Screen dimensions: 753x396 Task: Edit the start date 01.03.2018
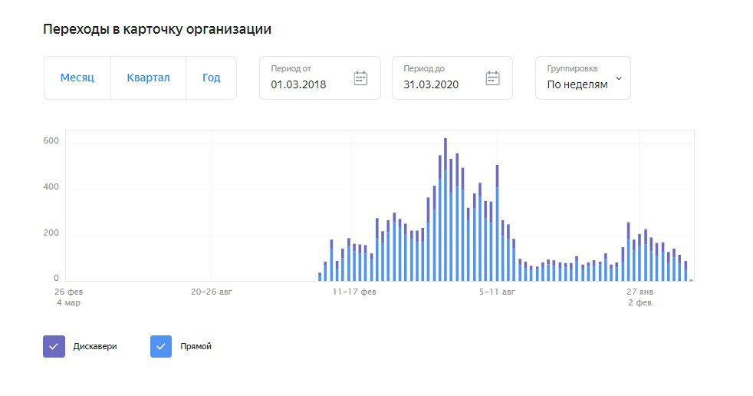point(298,84)
